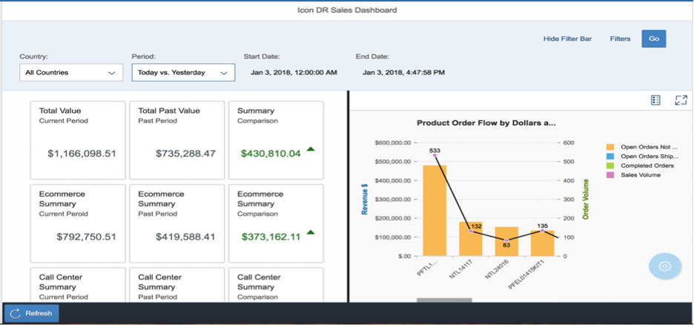694x325 pixels.
Task: Open the chart legend toggle icon
Action: coord(655,100)
